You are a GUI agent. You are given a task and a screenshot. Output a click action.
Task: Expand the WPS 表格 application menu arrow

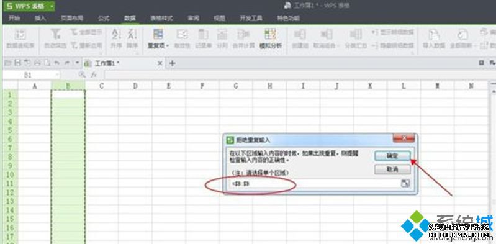click(x=52, y=6)
